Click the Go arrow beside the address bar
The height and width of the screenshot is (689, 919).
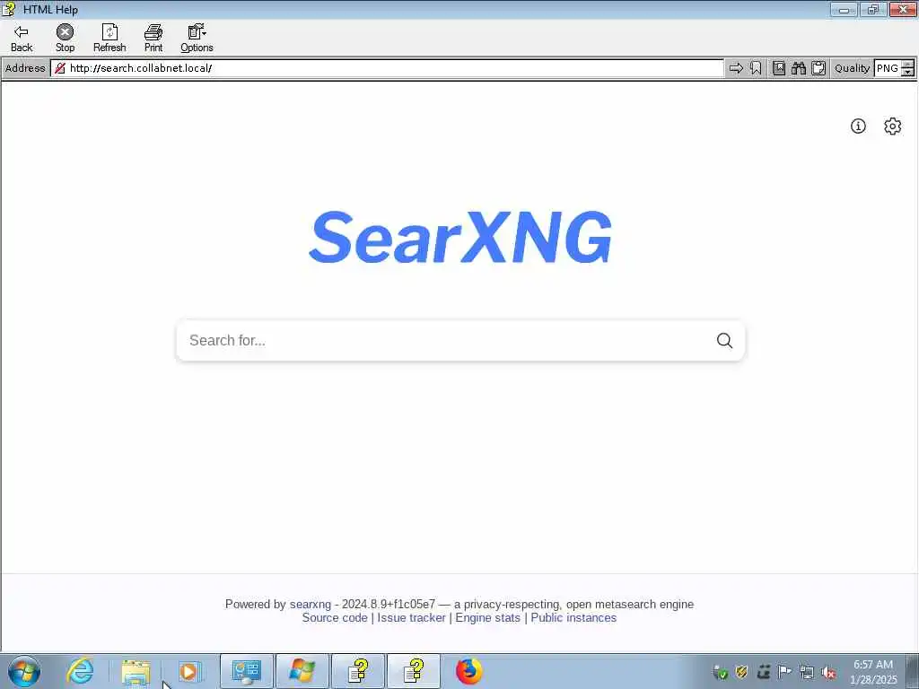pos(736,68)
